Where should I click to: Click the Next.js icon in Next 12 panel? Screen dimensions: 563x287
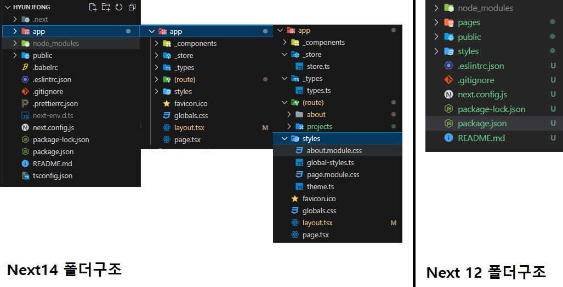[449, 95]
